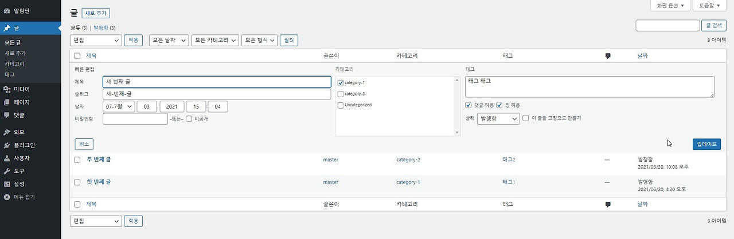Image resolution: width=734 pixels, height=239 pixels.
Task: Click 필터 filter button
Action: [x=289, y=40]
